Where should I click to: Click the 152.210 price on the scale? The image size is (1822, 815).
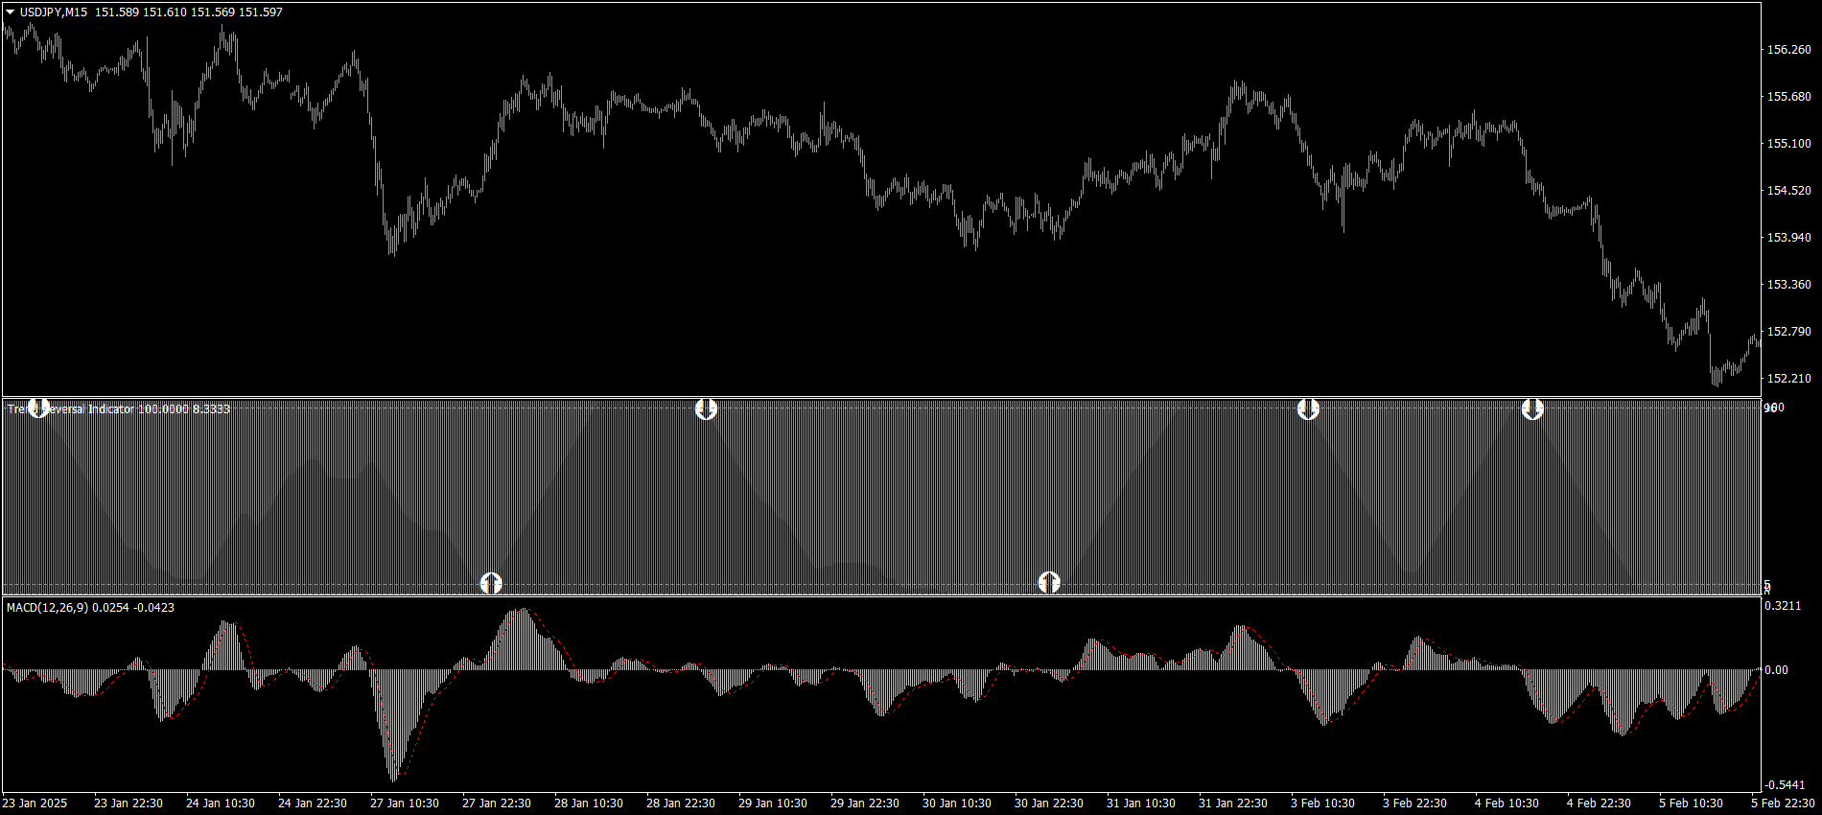coord(1788,379)
